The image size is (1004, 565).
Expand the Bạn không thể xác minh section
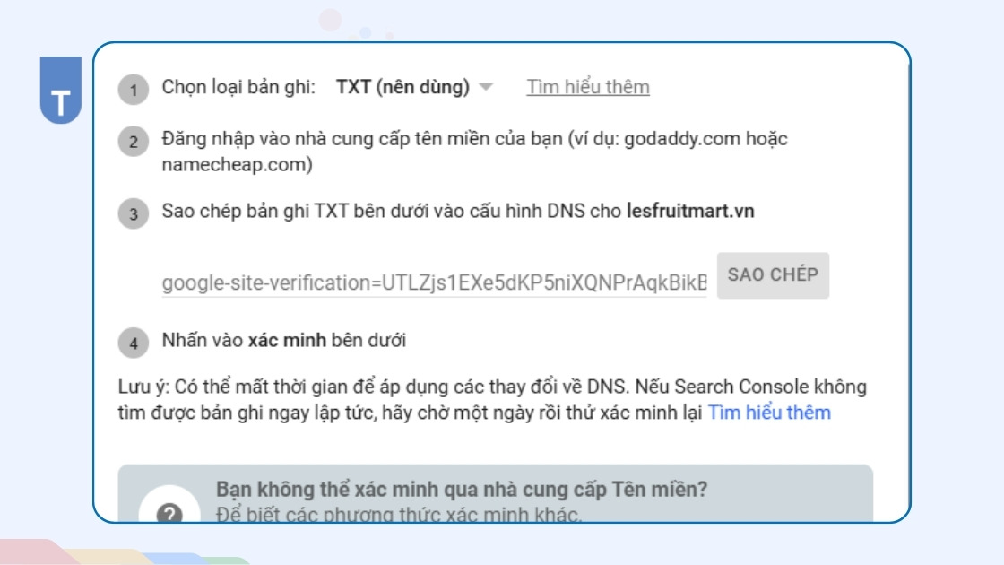coord(462,490)
